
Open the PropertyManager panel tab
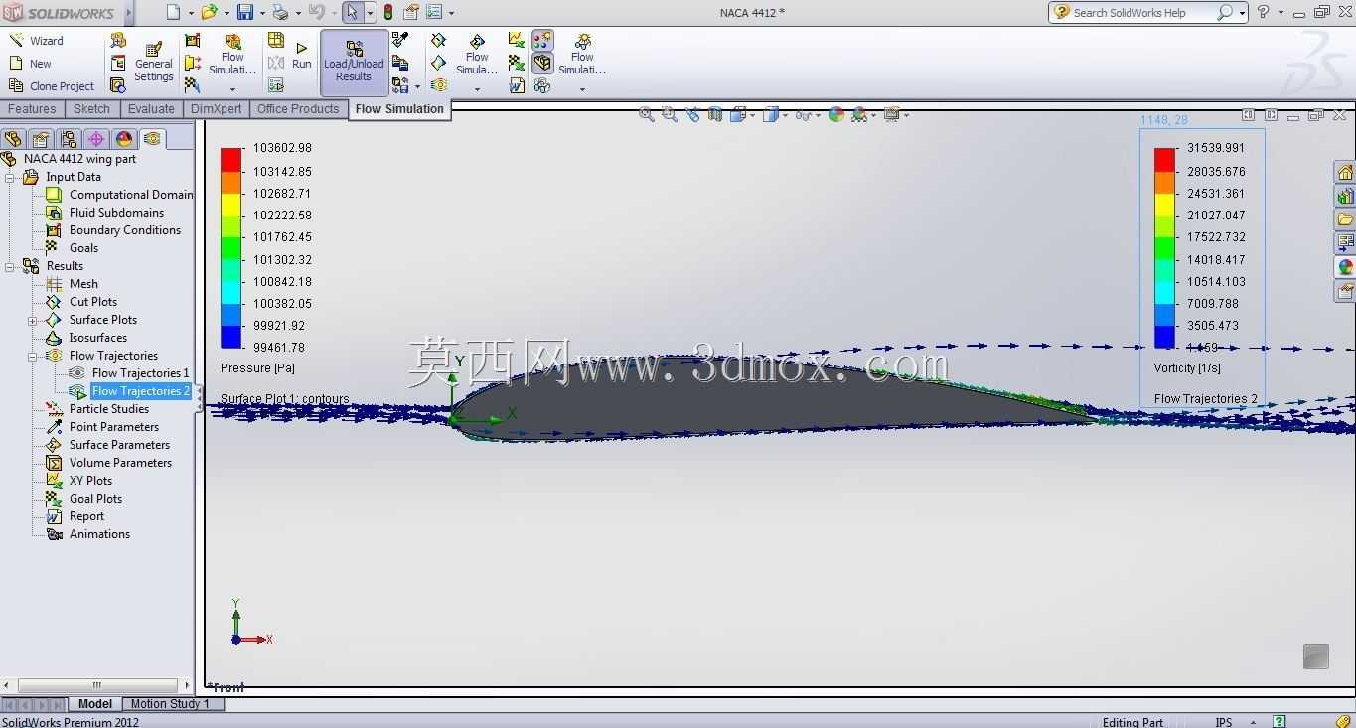[41, 139]
